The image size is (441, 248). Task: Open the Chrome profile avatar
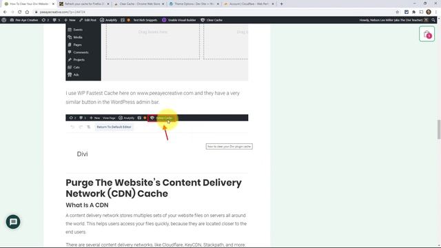point(429,12)
